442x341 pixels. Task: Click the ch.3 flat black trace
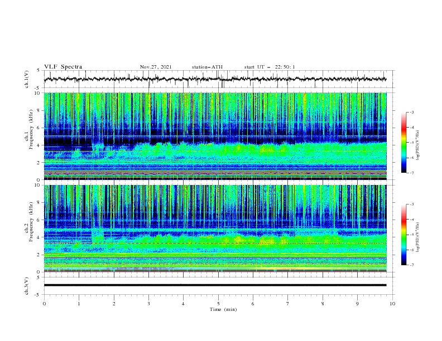(215, 285)
